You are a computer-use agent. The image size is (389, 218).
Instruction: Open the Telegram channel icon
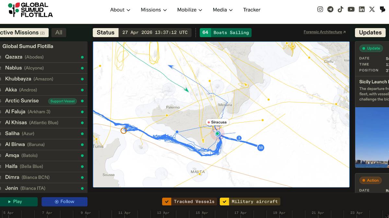click(x=330, y=9)
